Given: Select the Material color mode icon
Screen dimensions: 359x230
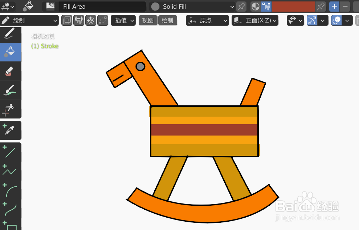Looking at the screenshot, I should [x=255, y=7].
